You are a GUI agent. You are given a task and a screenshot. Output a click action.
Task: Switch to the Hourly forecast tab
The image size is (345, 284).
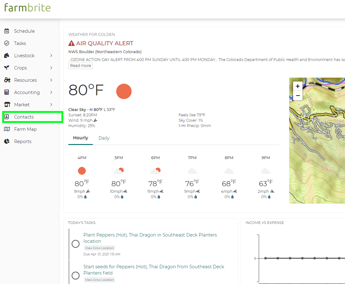click(x=81, y=138)
